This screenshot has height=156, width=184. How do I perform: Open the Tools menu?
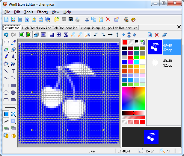click(x=28, y=12)
